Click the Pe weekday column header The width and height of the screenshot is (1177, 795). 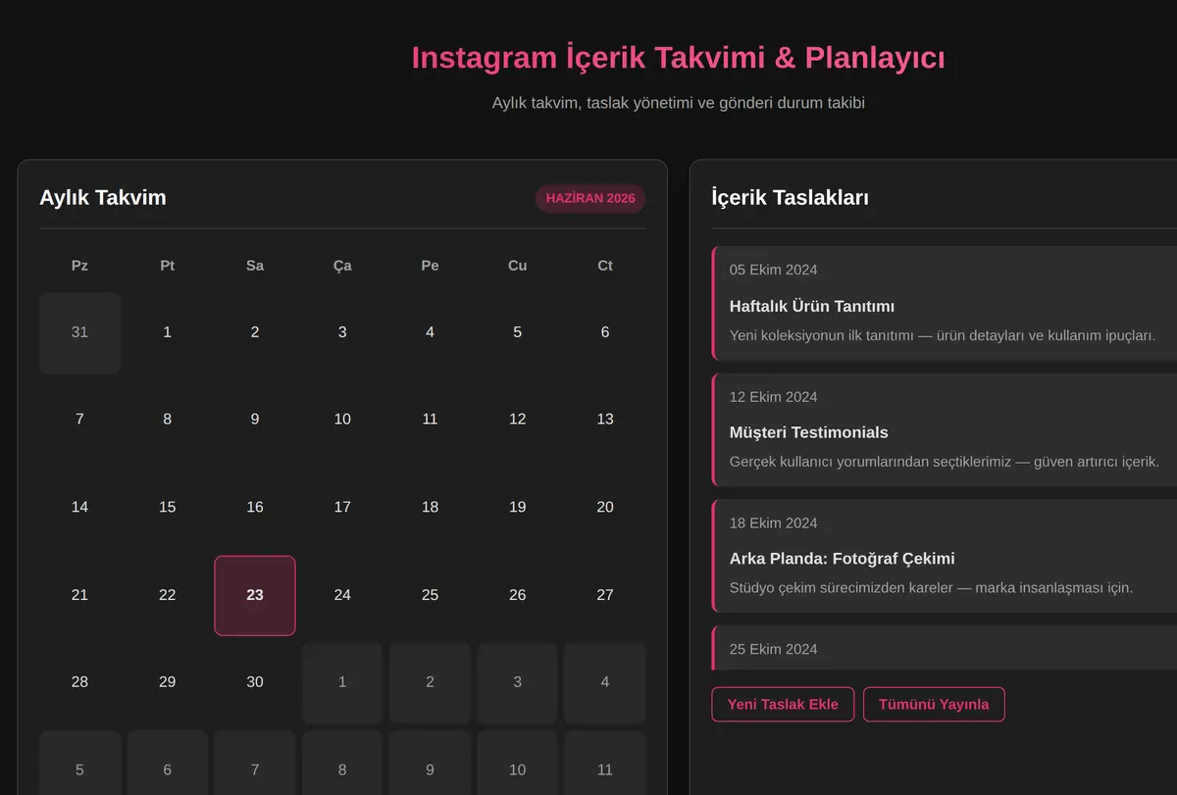coord(430,266)
